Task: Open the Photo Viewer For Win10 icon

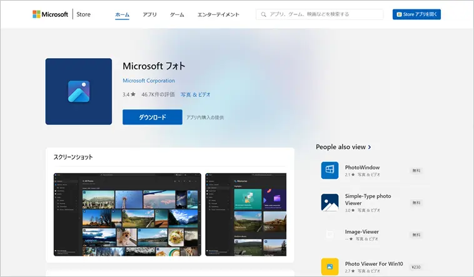Action: tap(330, 266)
